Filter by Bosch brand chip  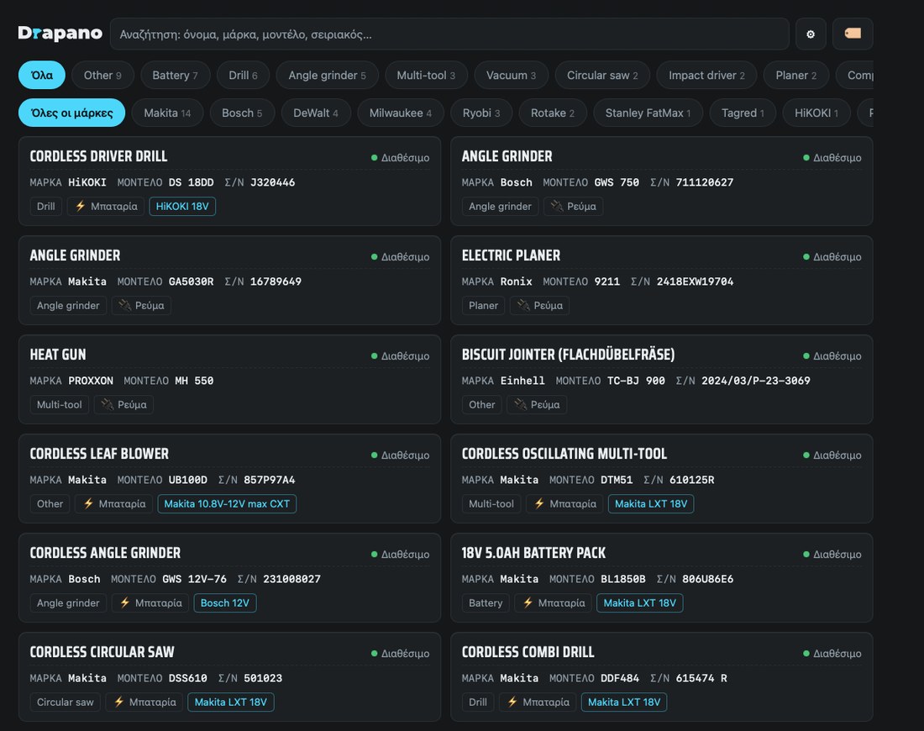pyautogui.click(x=242, y=113)
